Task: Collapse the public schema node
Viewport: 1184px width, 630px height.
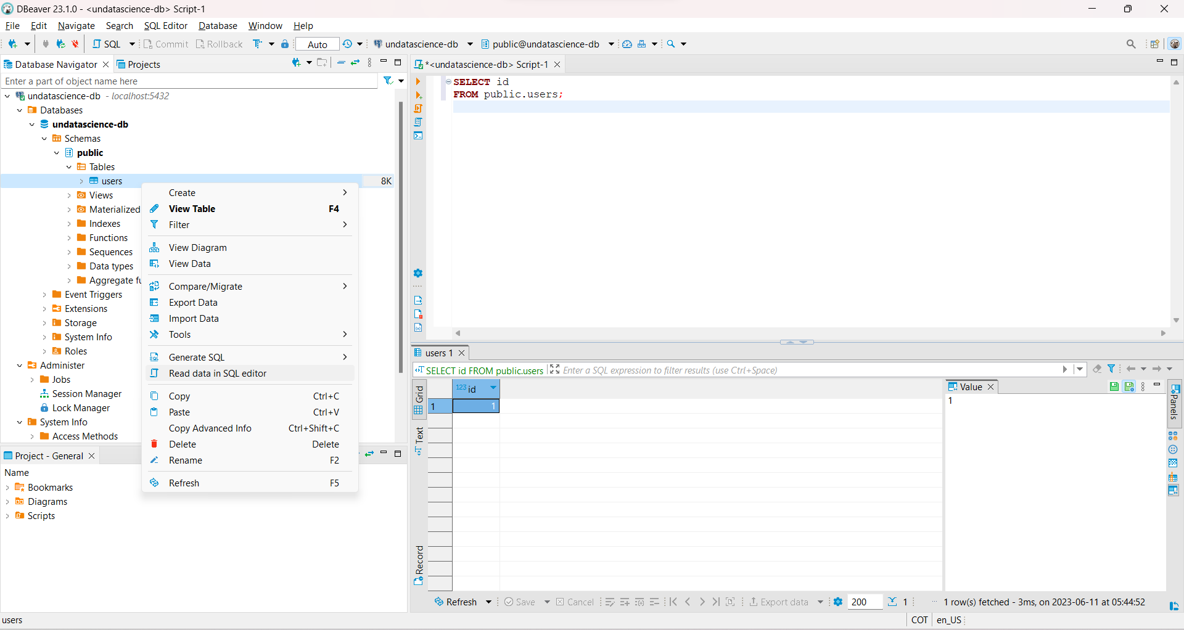Action: 57,153
